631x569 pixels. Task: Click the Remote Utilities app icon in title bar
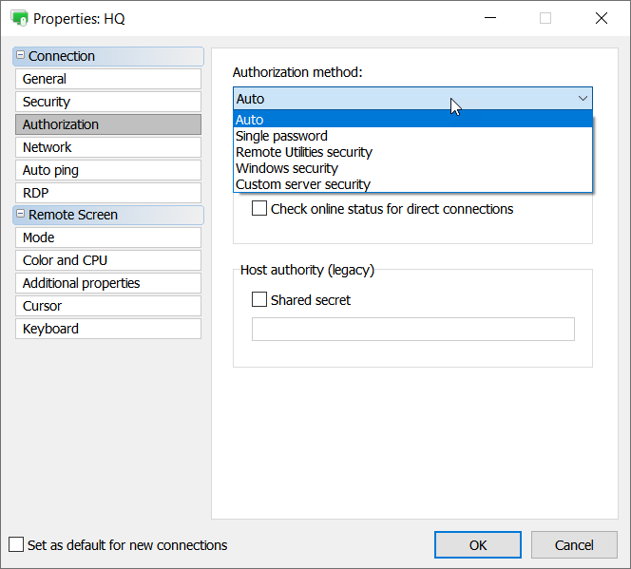pyautogui.click(x=19, y=18)
